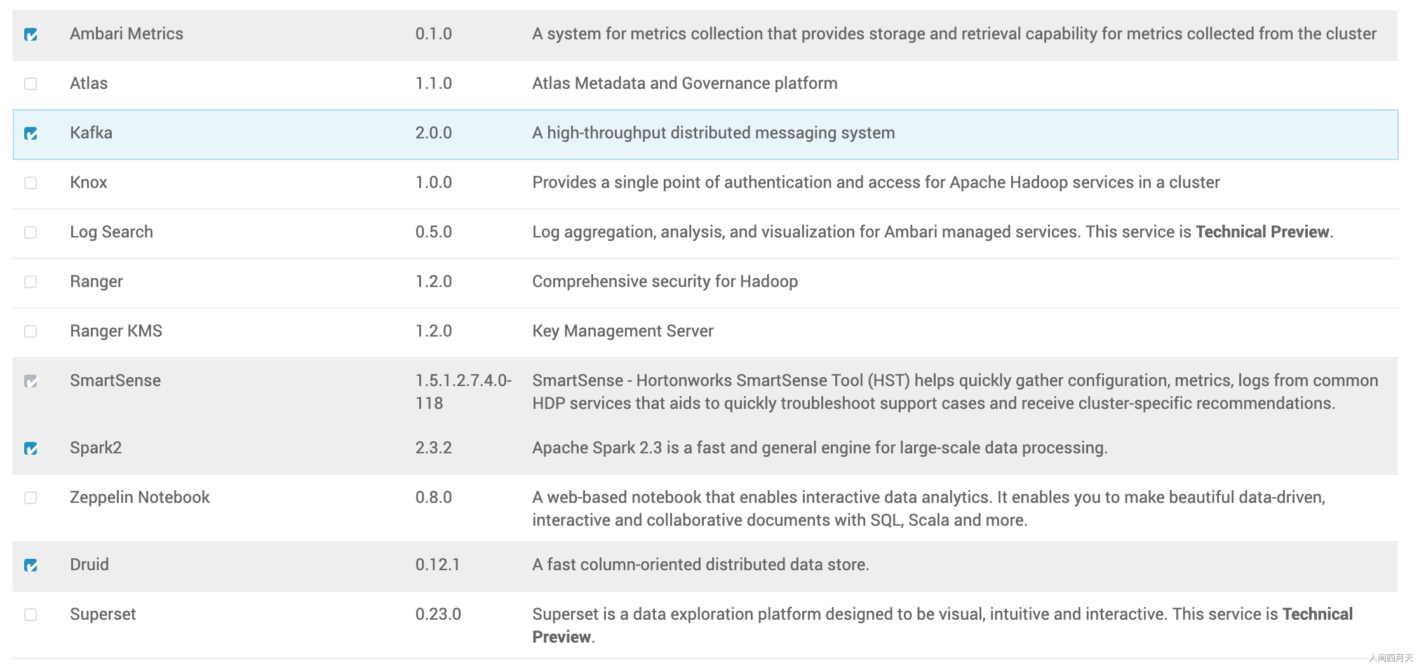
Task: Select the Log Search checkbox
Action: tap(30, 232)
